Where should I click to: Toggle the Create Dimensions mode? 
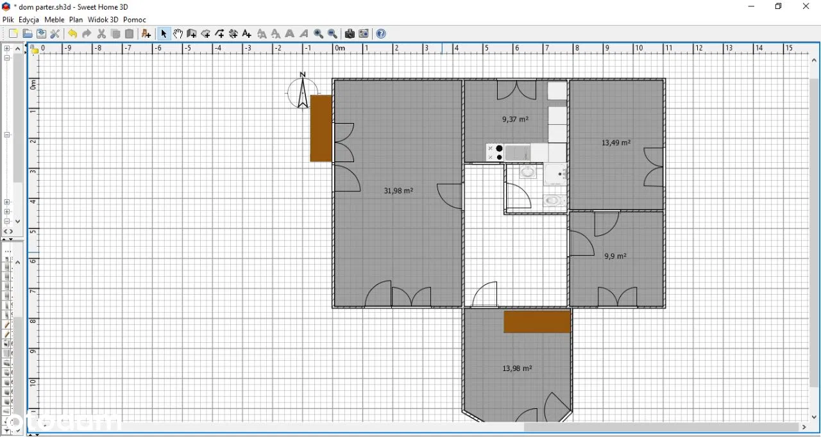233,34
